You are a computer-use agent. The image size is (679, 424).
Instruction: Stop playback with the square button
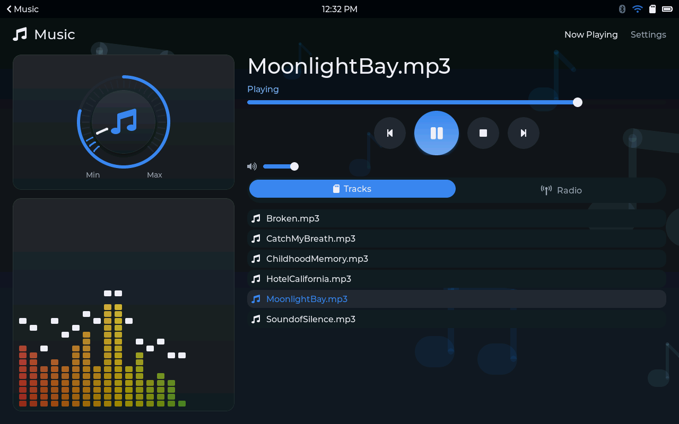[483, 133]
